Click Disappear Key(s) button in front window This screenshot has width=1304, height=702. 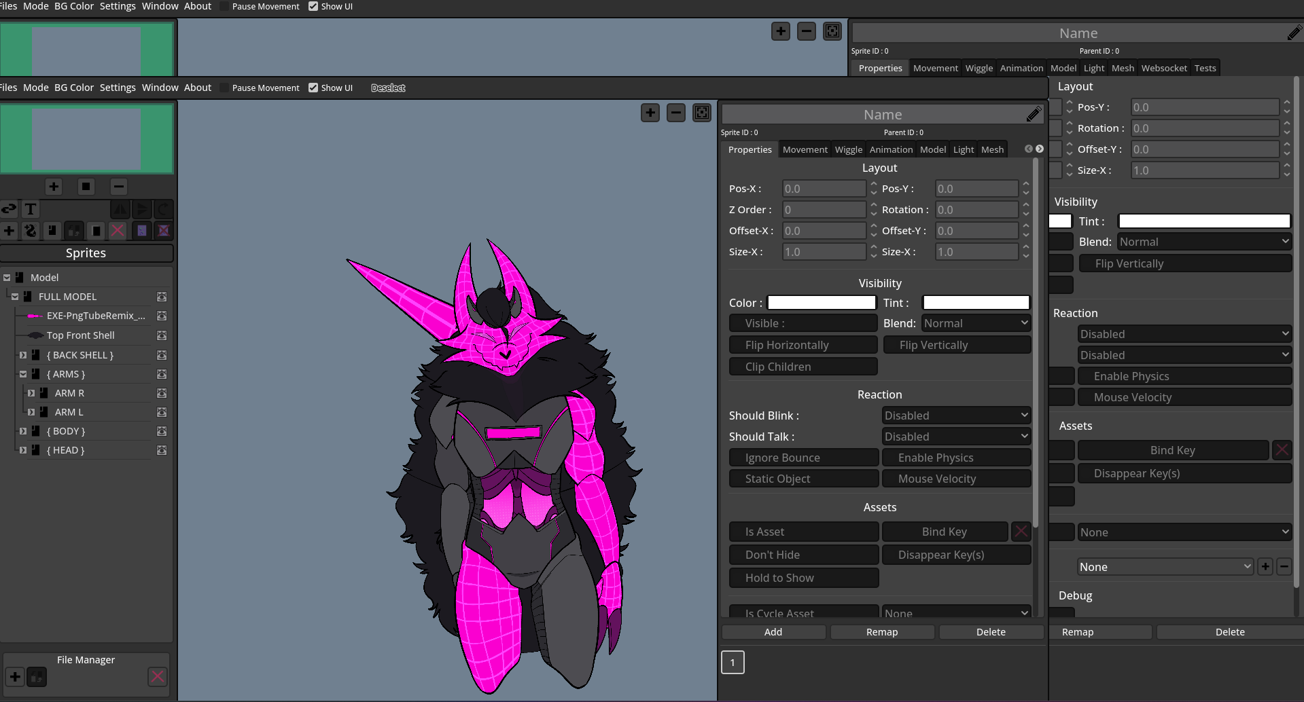pyautogui.click(x=956, y=555)
